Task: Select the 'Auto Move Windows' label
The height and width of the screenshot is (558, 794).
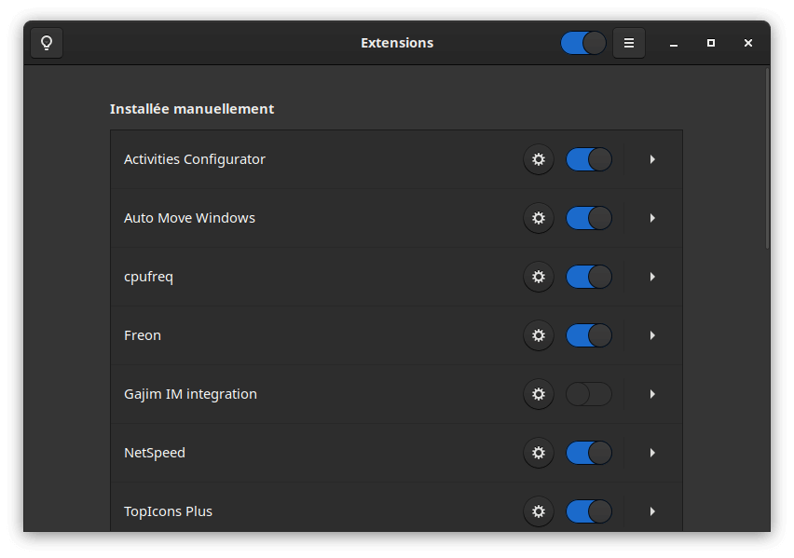Action: [x=189, y=218]
